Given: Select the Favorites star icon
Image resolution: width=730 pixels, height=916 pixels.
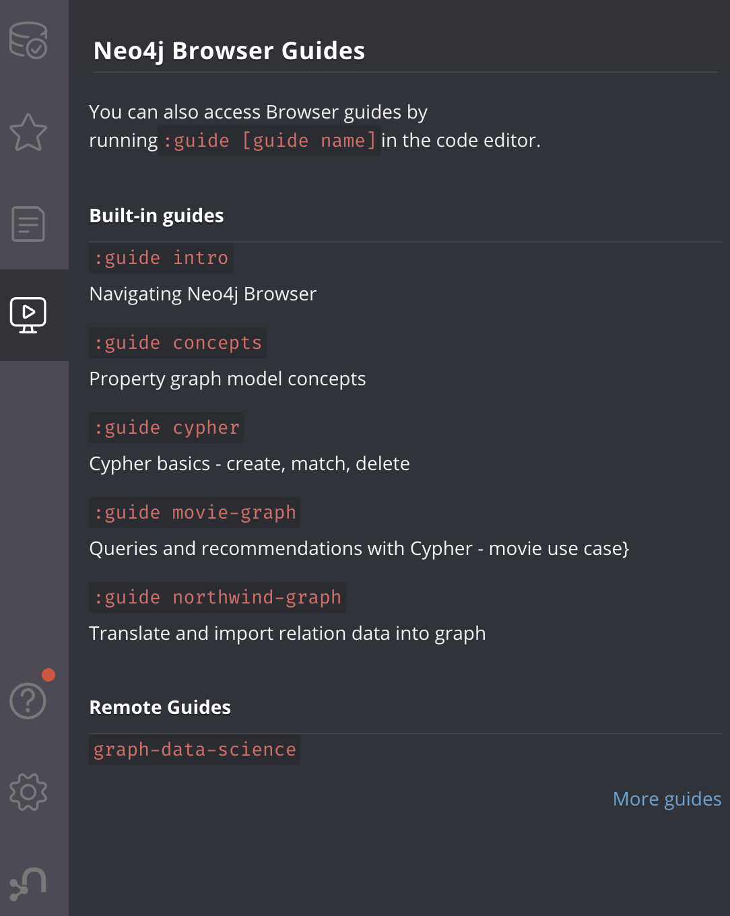Looking at the screenshot, I should click(x=28, y=132).
